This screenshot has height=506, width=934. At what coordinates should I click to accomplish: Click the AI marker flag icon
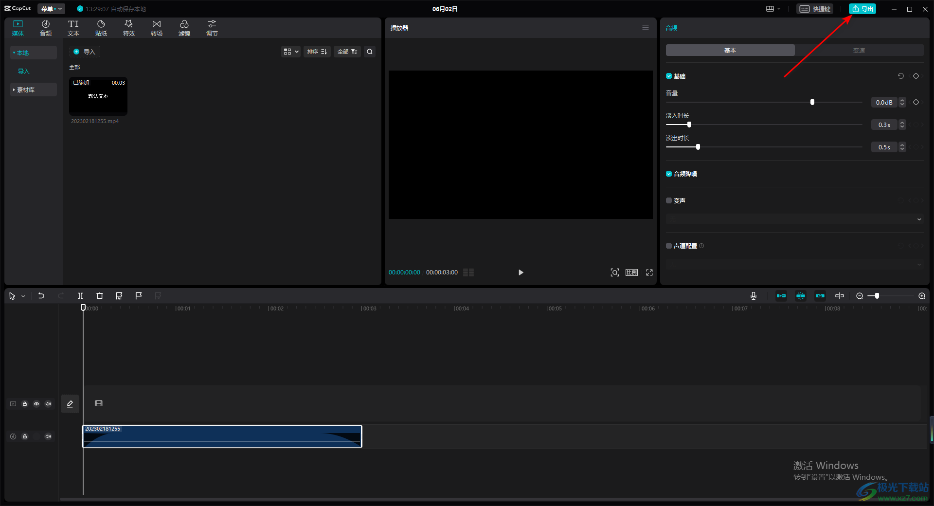(119, 296)
